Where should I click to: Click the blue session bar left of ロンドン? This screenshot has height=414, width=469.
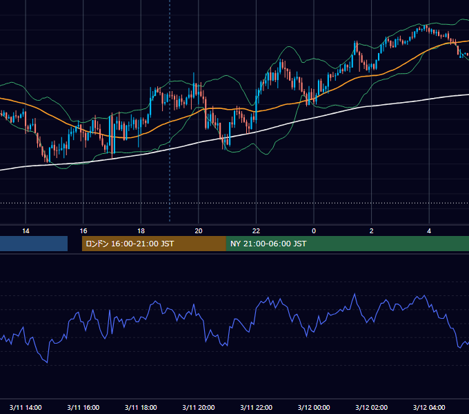click(34, 244)
